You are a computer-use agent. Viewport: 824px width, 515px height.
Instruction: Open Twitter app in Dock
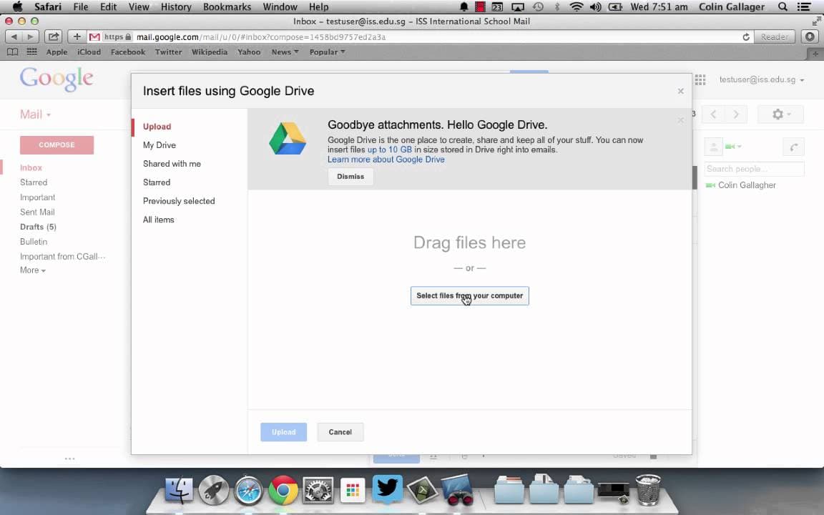click(x=387, y=489)
